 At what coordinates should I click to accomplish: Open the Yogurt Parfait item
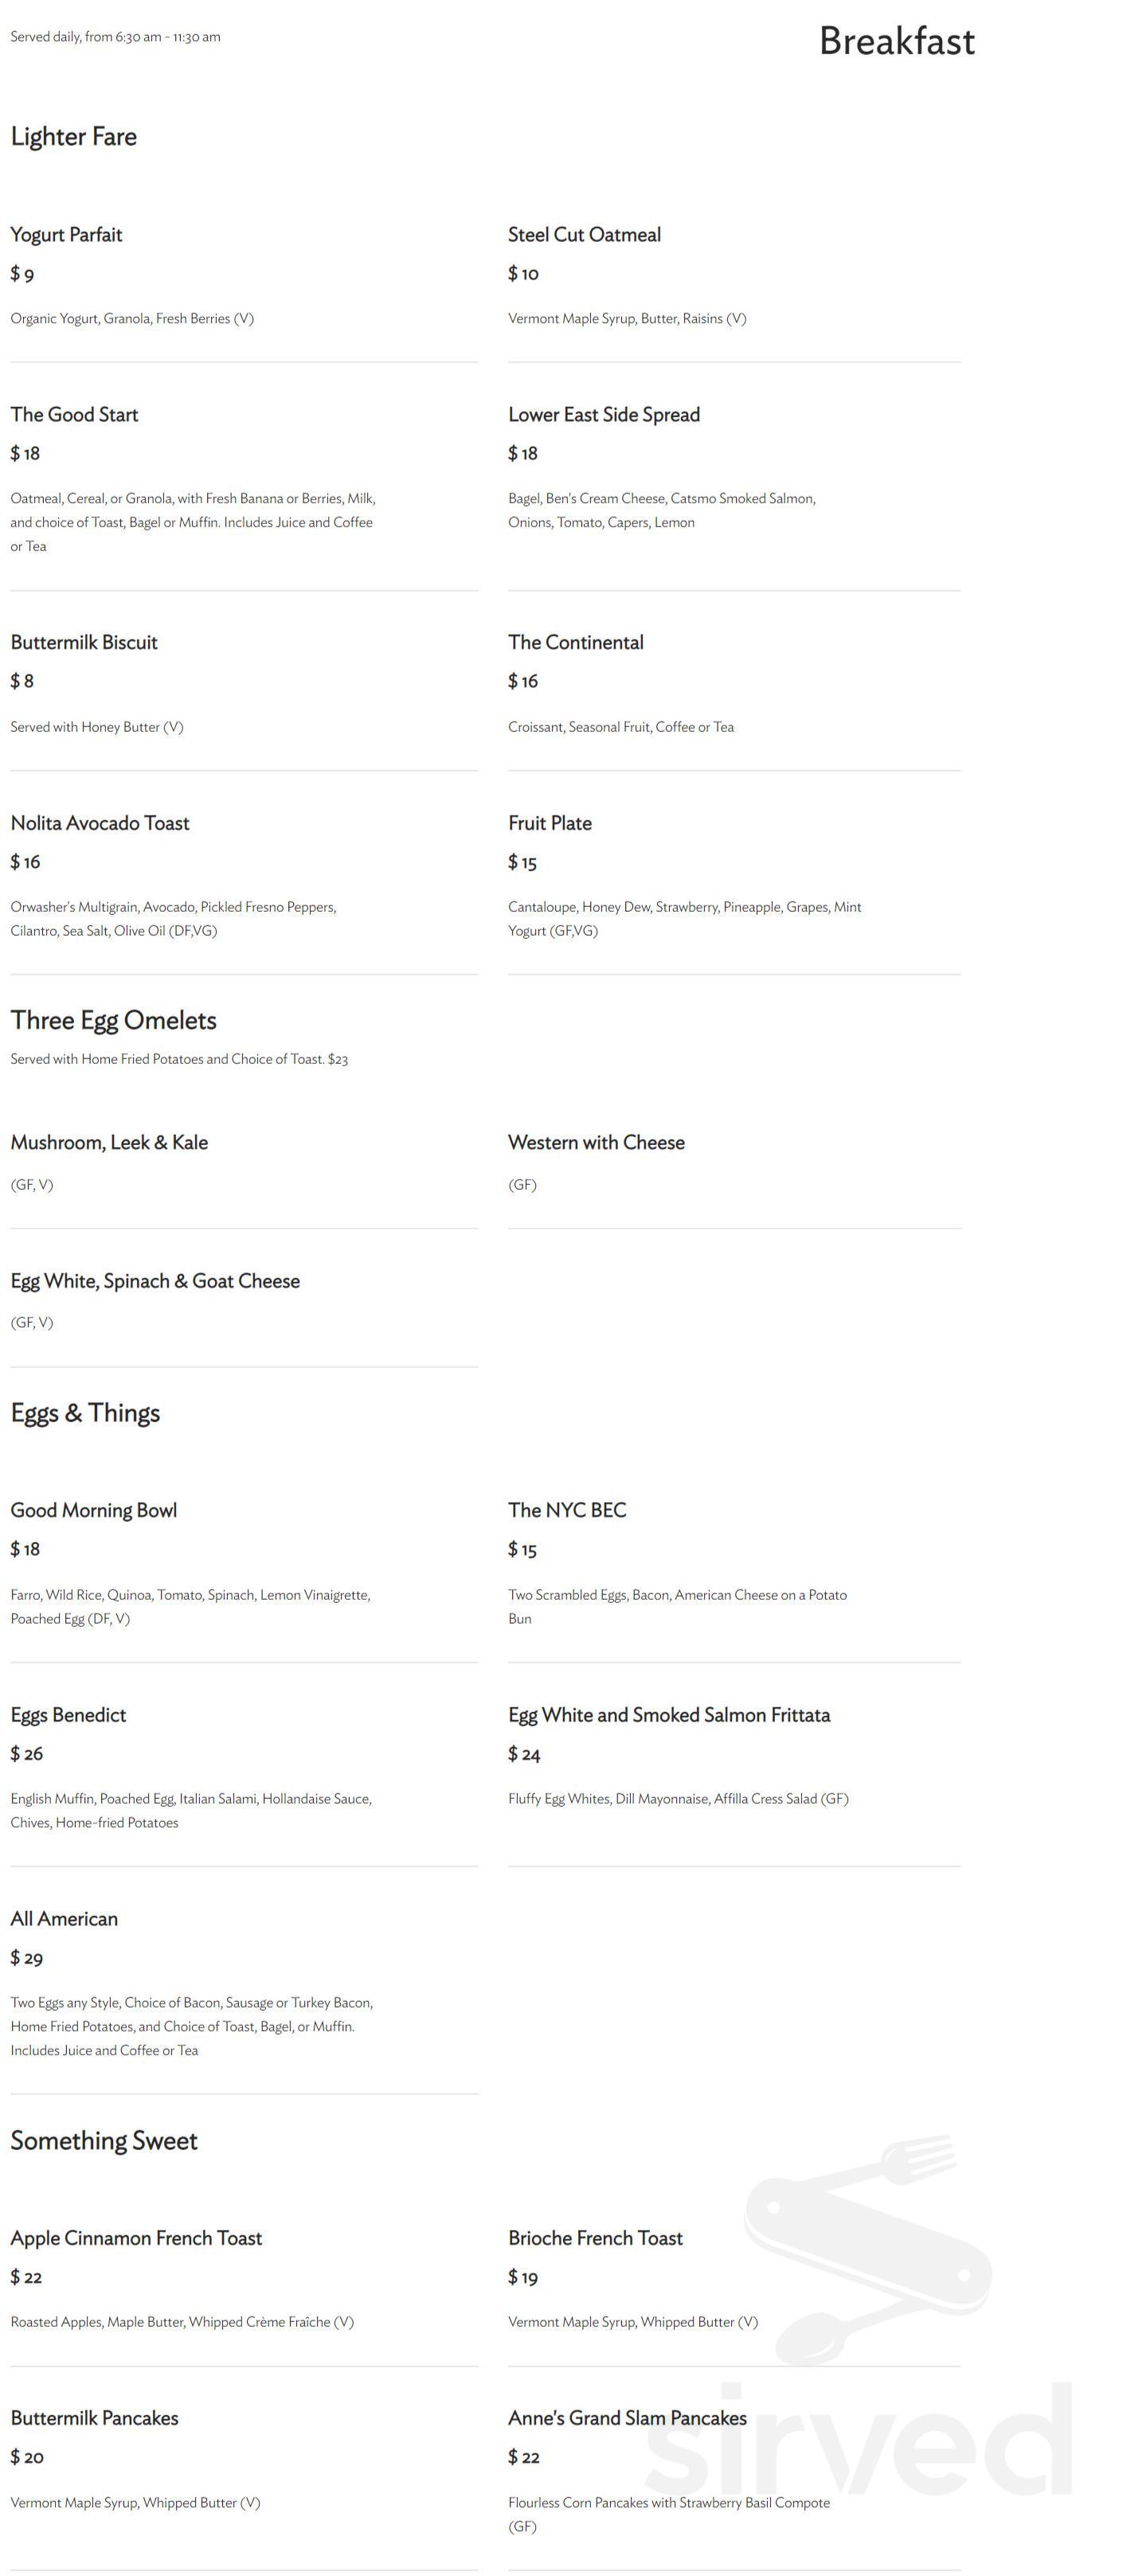tap(66, 235)
